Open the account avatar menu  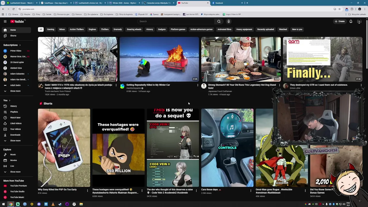click(x=359, y=21)
